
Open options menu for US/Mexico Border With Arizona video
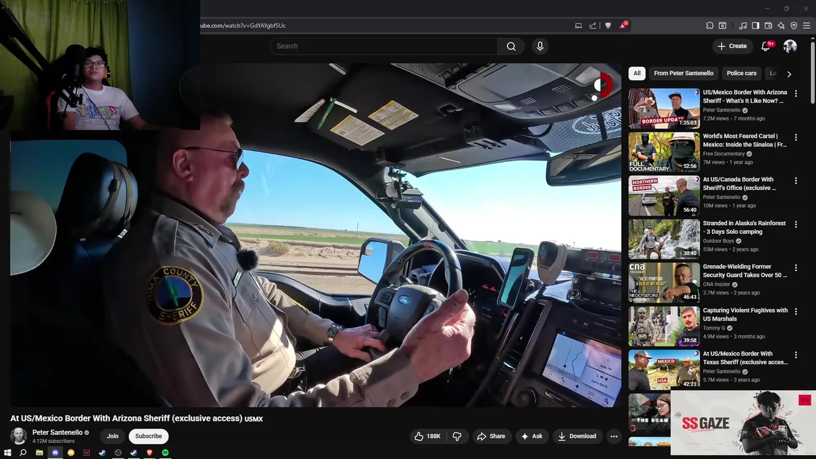pyautogui.click(x=796, y=93)
